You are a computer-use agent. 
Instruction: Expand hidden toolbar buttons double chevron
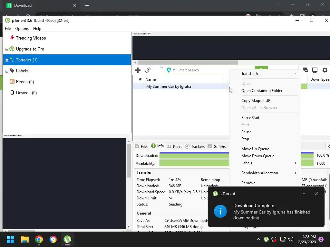tap(161, 68)
